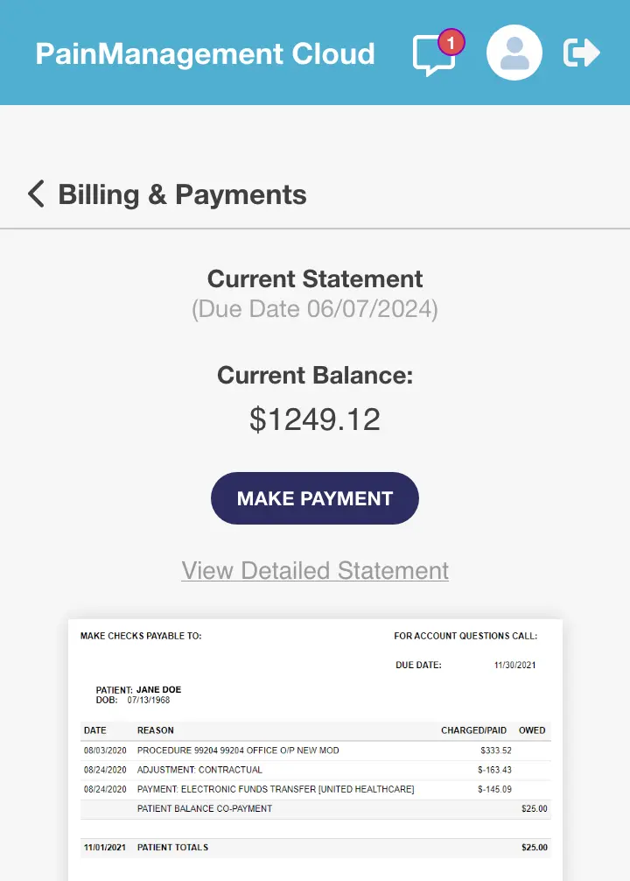Click the OWED column header

pyautogui.click(x=531, y=729)
